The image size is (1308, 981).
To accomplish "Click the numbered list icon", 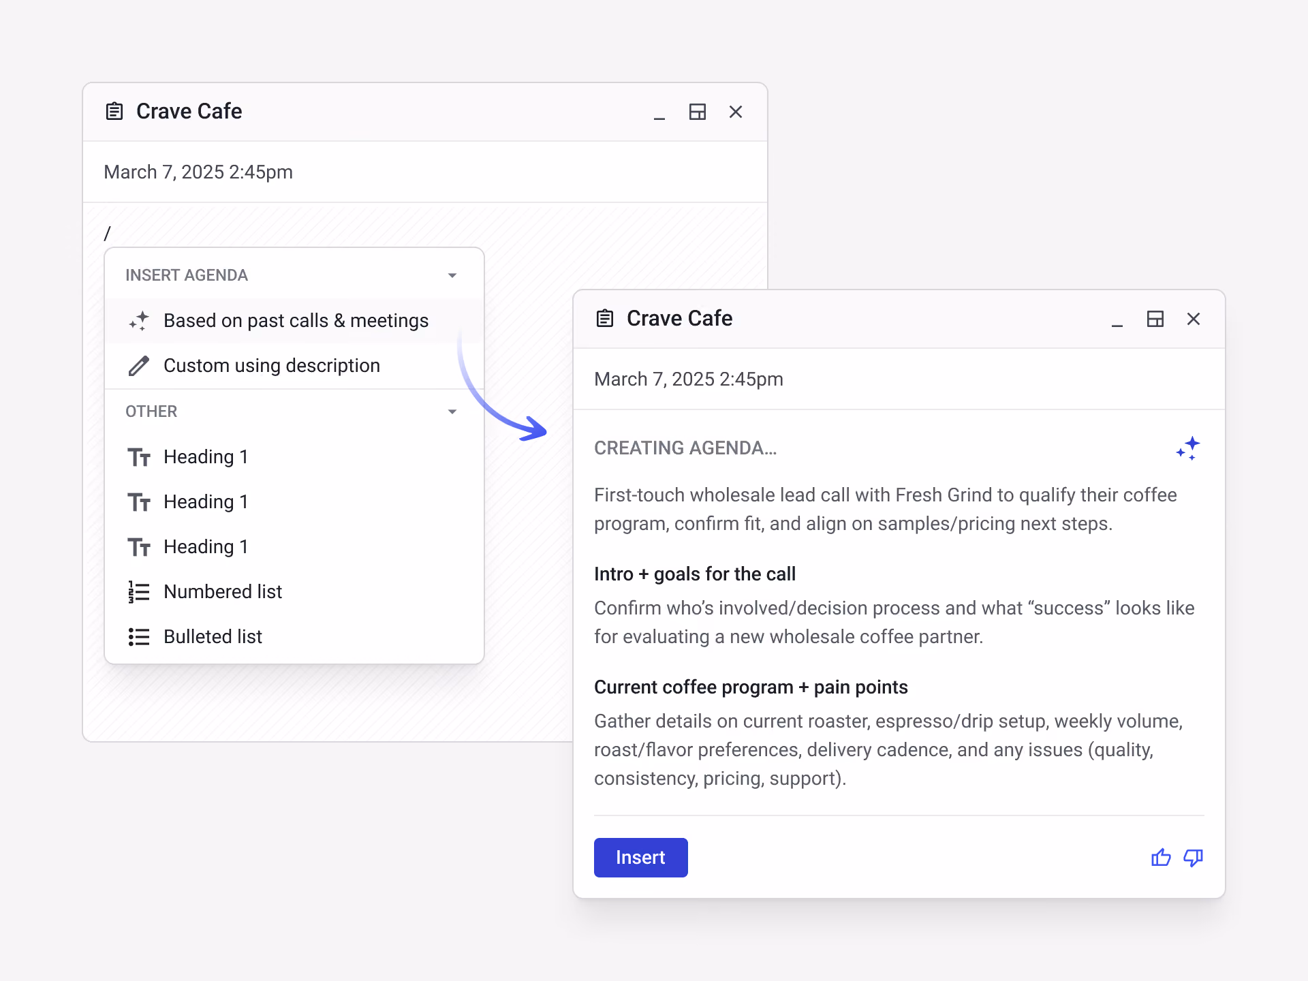I will 139,592.
